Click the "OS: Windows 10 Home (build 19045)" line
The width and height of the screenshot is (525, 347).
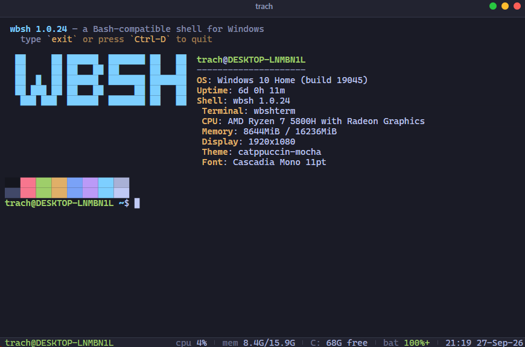pyautogui.click(x=282, y=80)
